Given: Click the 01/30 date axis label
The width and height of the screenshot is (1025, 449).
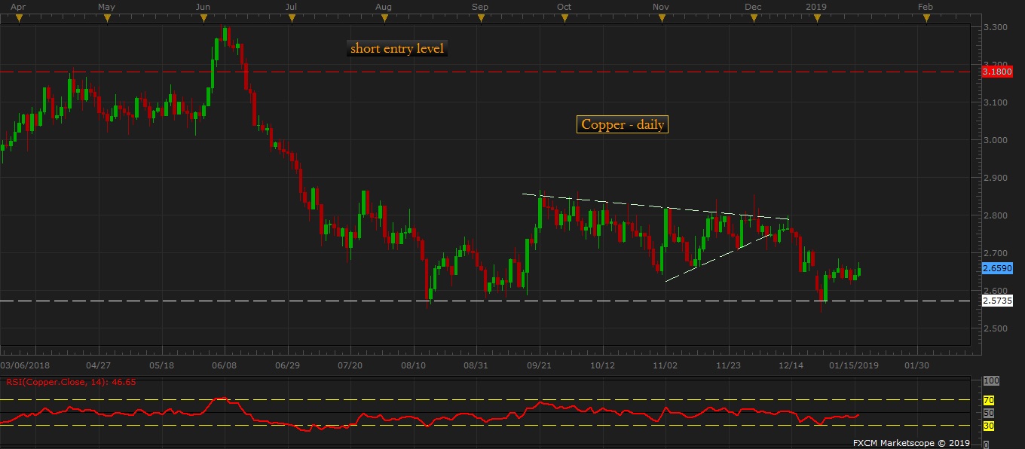Looking at the screenshot, I should pos(916,365).
